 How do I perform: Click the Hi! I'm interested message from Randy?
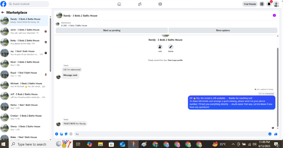(72, 70)
